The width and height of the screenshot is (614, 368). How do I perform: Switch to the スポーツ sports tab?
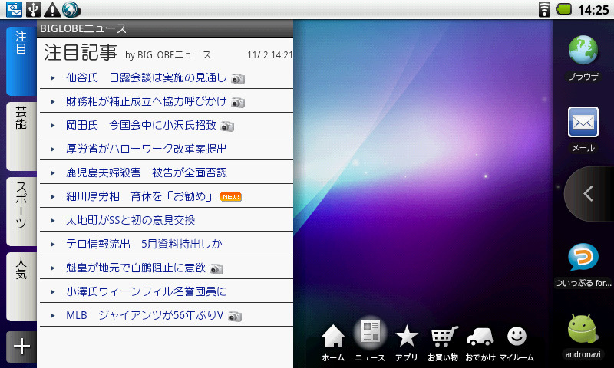pos(21,211)
